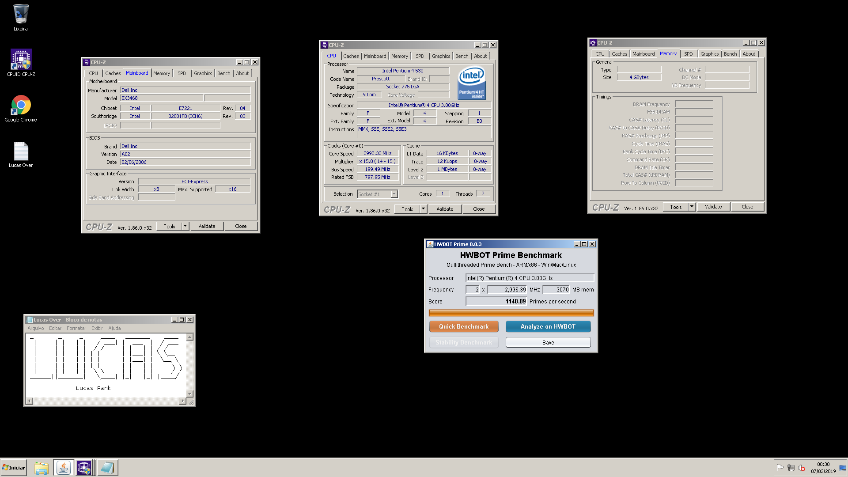Click the orange benchmark progress bar

[511, 313]
